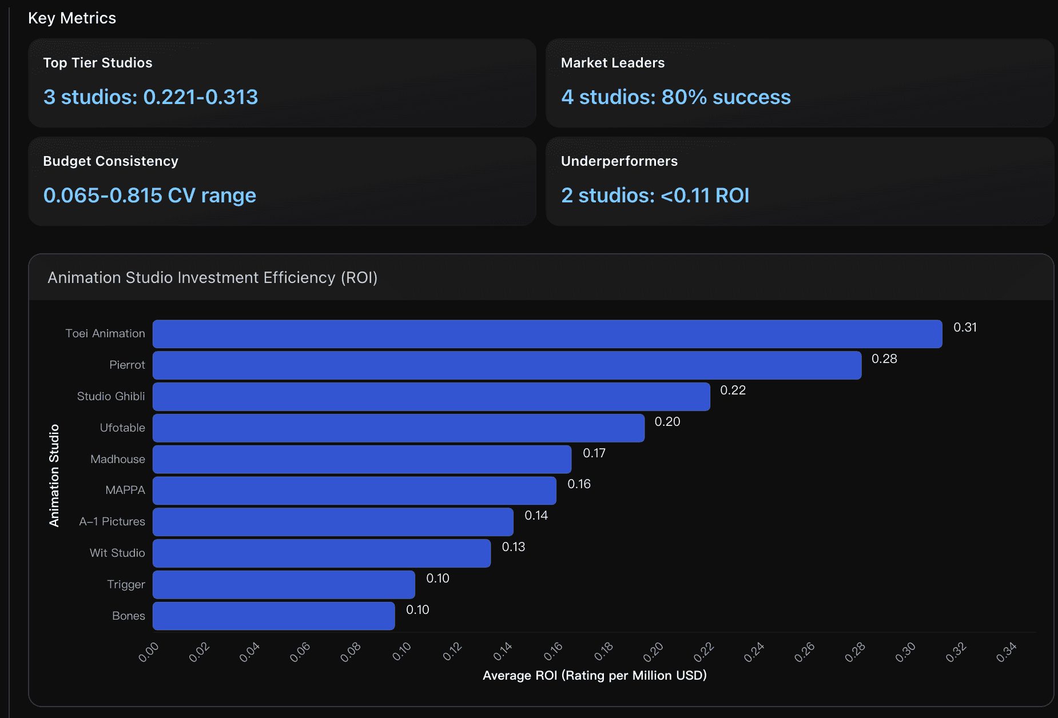Click the A-1 Pictures ROI bar
Screen dimensions: 1058x718
[x=333, y=522]
